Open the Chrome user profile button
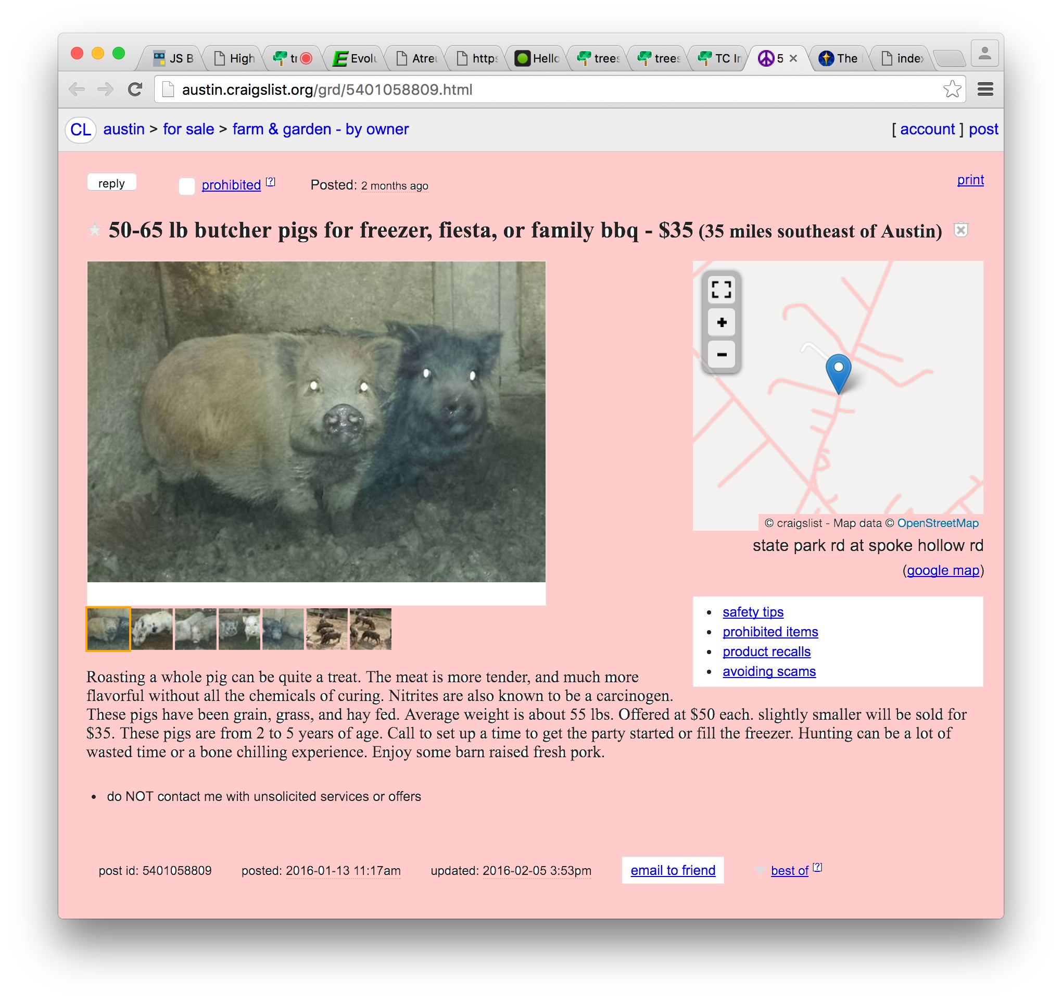Screen dimensions: 1062x1002 point(984,54)
